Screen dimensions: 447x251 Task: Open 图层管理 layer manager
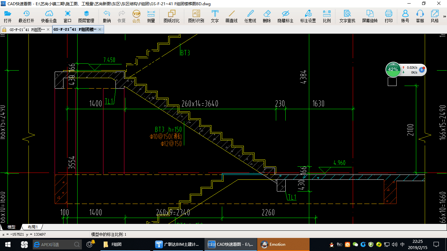(86, 16)
